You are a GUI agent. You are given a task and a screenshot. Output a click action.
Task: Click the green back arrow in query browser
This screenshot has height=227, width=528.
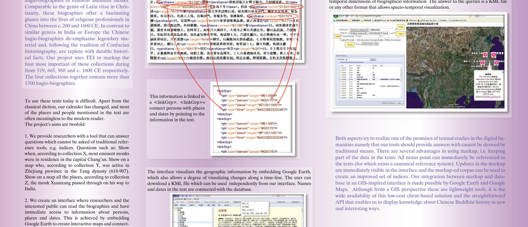click(336, 16)
